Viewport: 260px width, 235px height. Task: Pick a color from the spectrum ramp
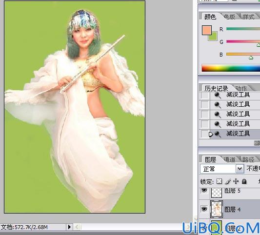231,68
